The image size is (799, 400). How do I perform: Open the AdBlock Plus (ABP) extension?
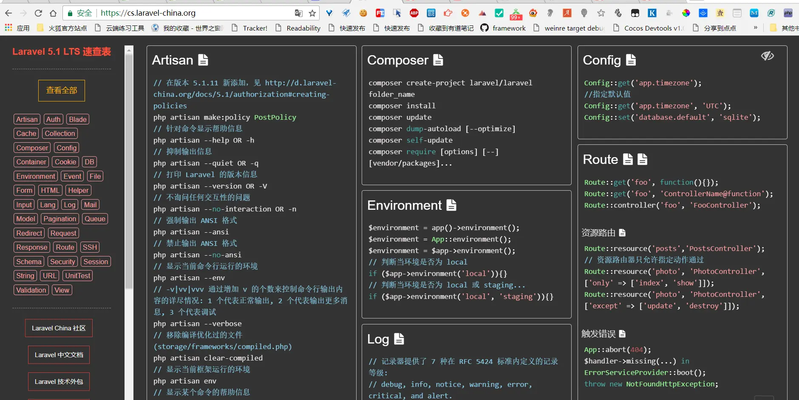(x=414, y=13)
